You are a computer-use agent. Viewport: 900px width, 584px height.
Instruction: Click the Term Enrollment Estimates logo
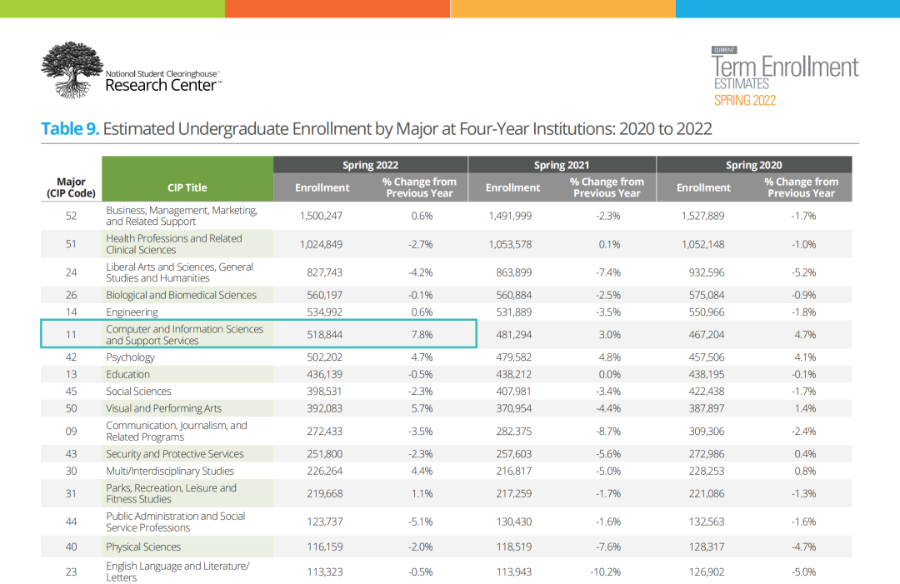click(x=785, y=77)
